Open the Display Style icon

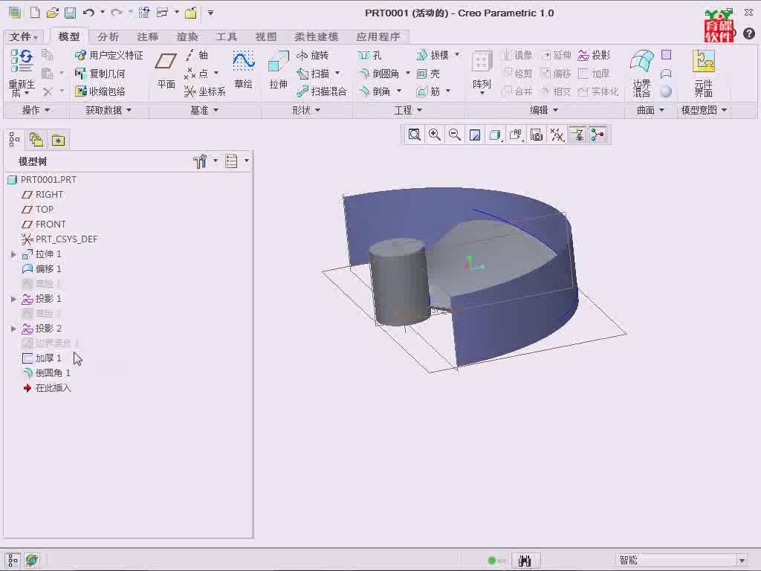pyautogui.click(x=495, y=135)
